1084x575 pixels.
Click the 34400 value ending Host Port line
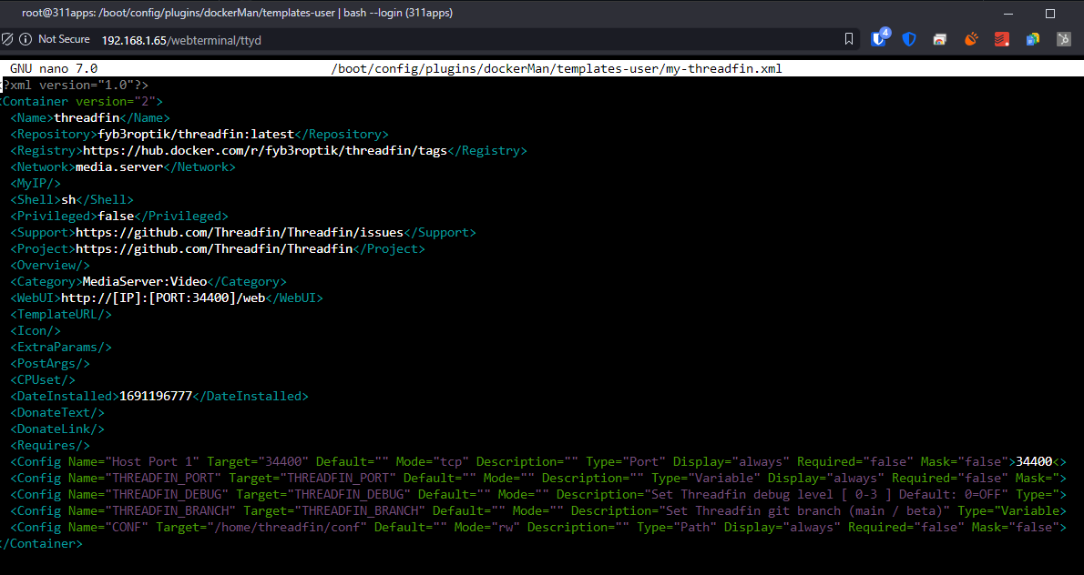point(1034,462)
